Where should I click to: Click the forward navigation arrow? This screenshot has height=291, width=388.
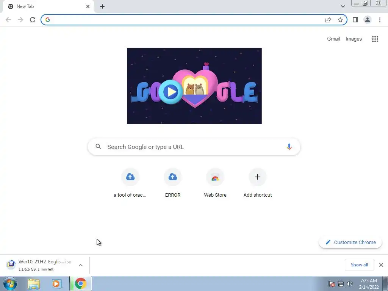20,20
